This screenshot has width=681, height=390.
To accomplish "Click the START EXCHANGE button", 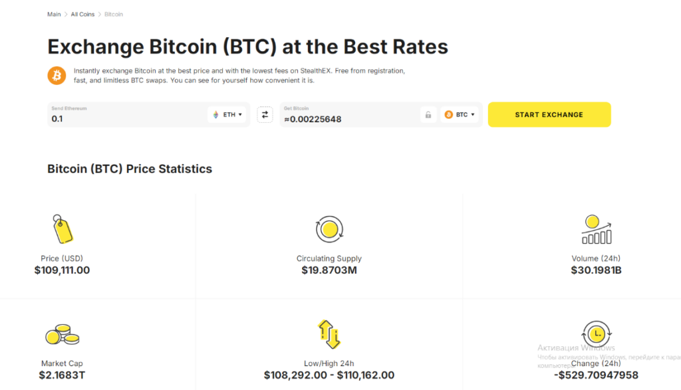I will tap(549, 114).
